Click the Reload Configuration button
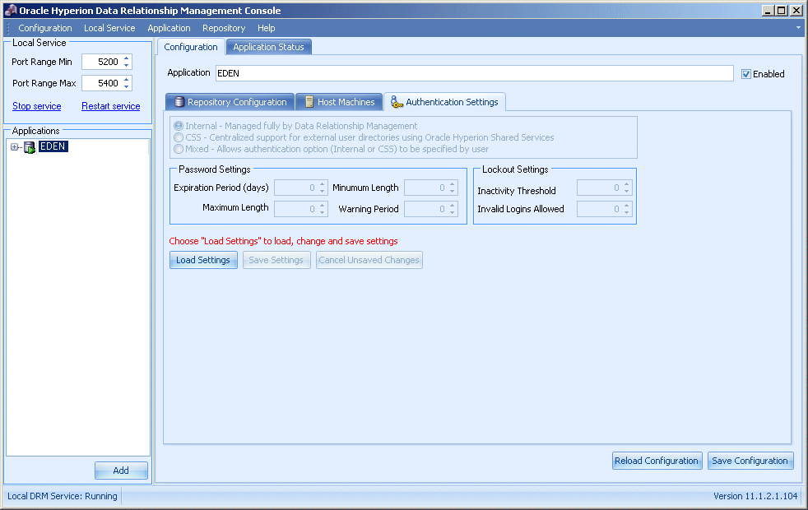This screenshot has width=808, height=510. point(657,461)
